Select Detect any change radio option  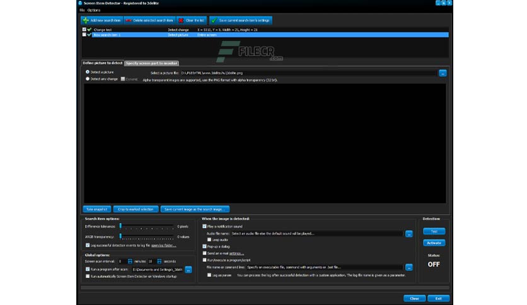pyautogui.click(x=88, y=79)
